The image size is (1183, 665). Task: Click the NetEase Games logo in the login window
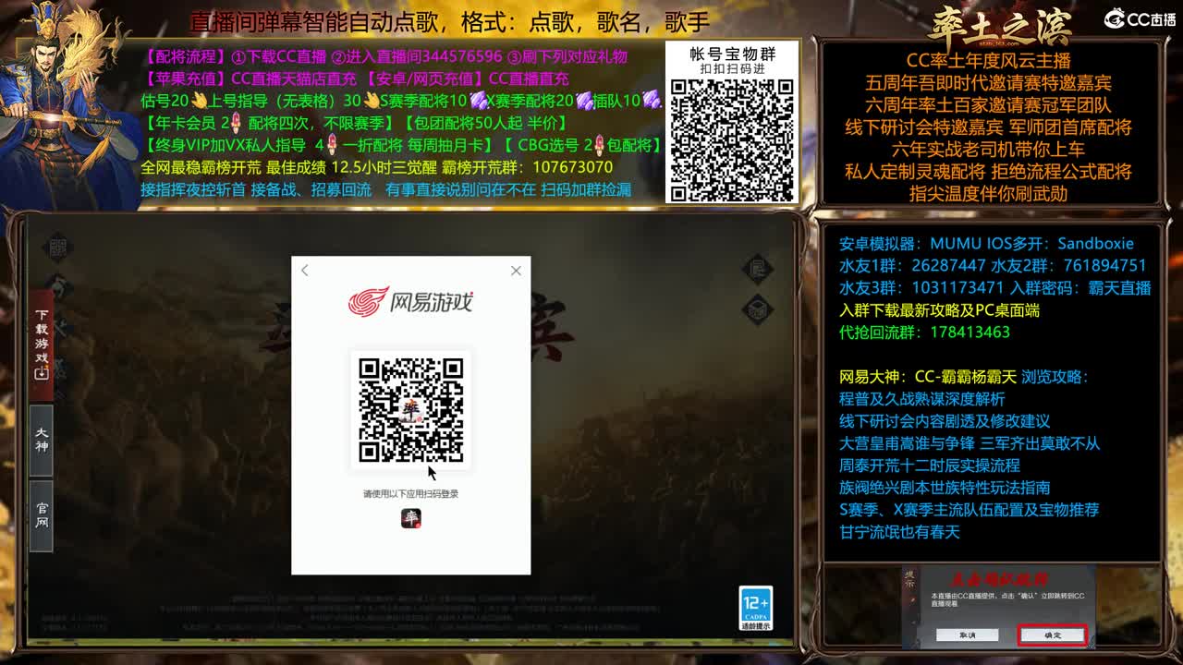(410, 303)
